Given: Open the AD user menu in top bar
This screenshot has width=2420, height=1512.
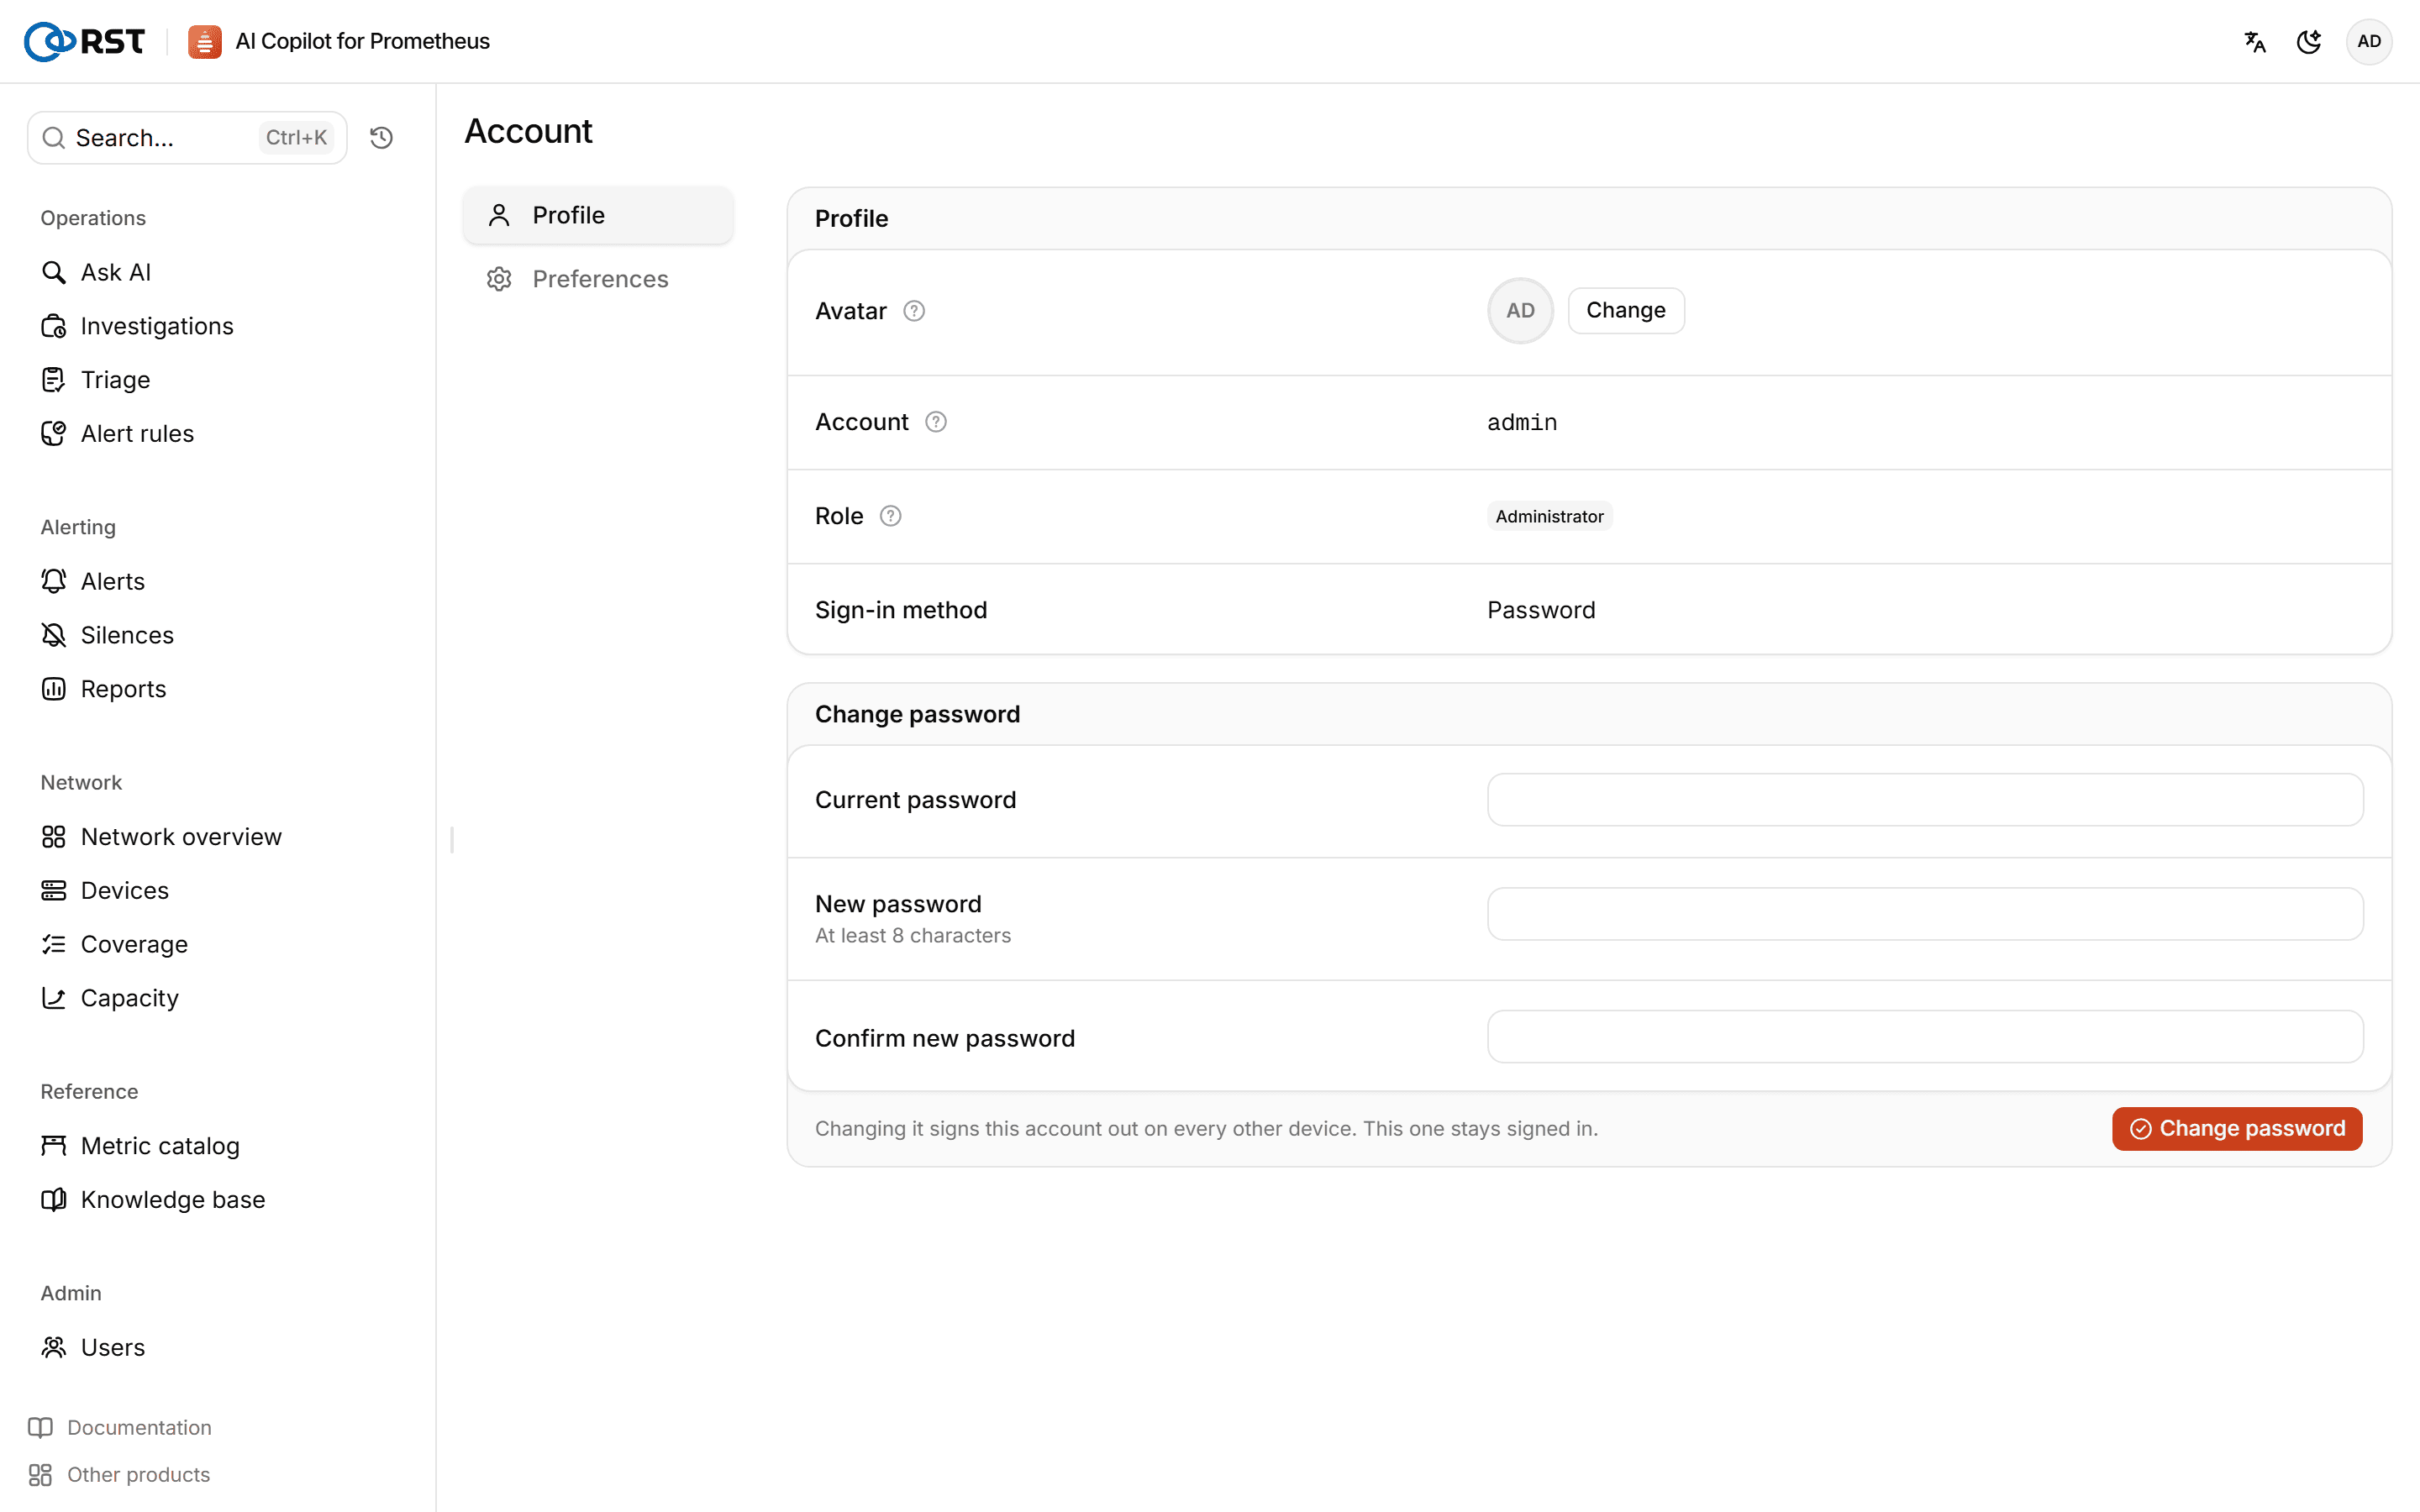Looking at the screenshot, I should point(2369,41).
